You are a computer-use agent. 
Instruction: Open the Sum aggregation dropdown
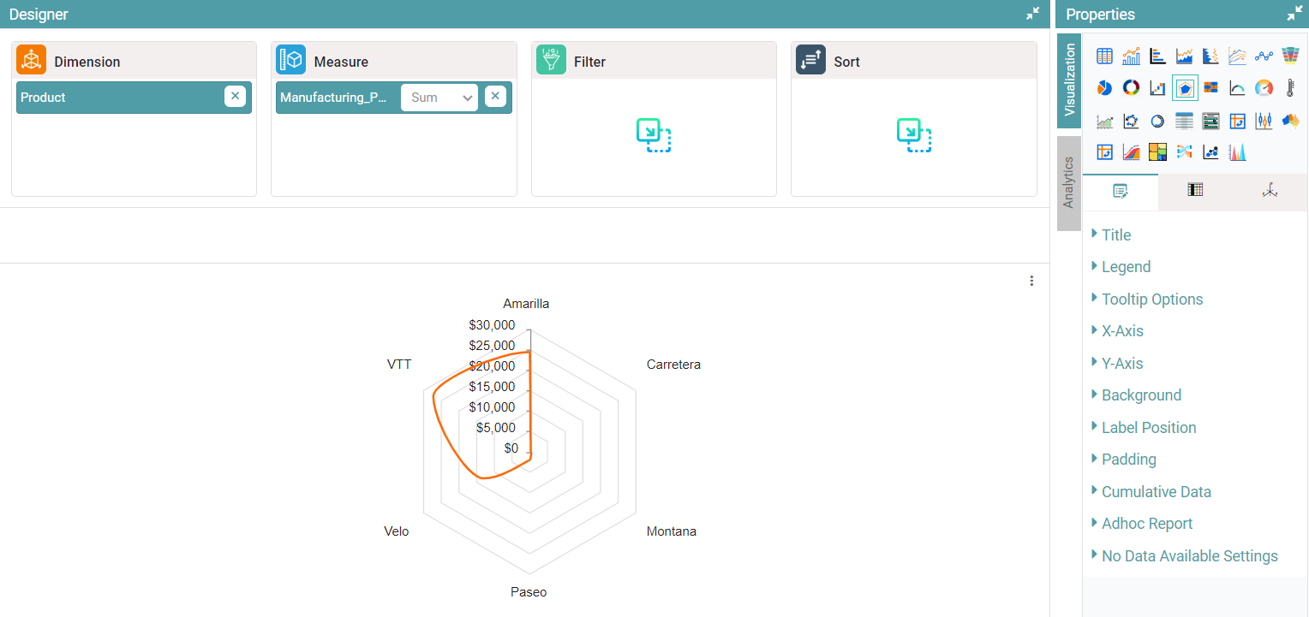point(439,98)
